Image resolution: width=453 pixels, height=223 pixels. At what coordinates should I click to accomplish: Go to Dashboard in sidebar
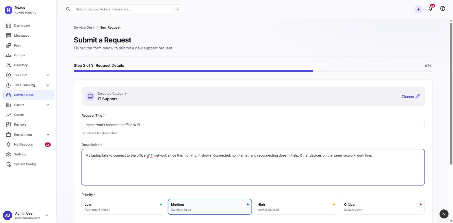point(28,26)
